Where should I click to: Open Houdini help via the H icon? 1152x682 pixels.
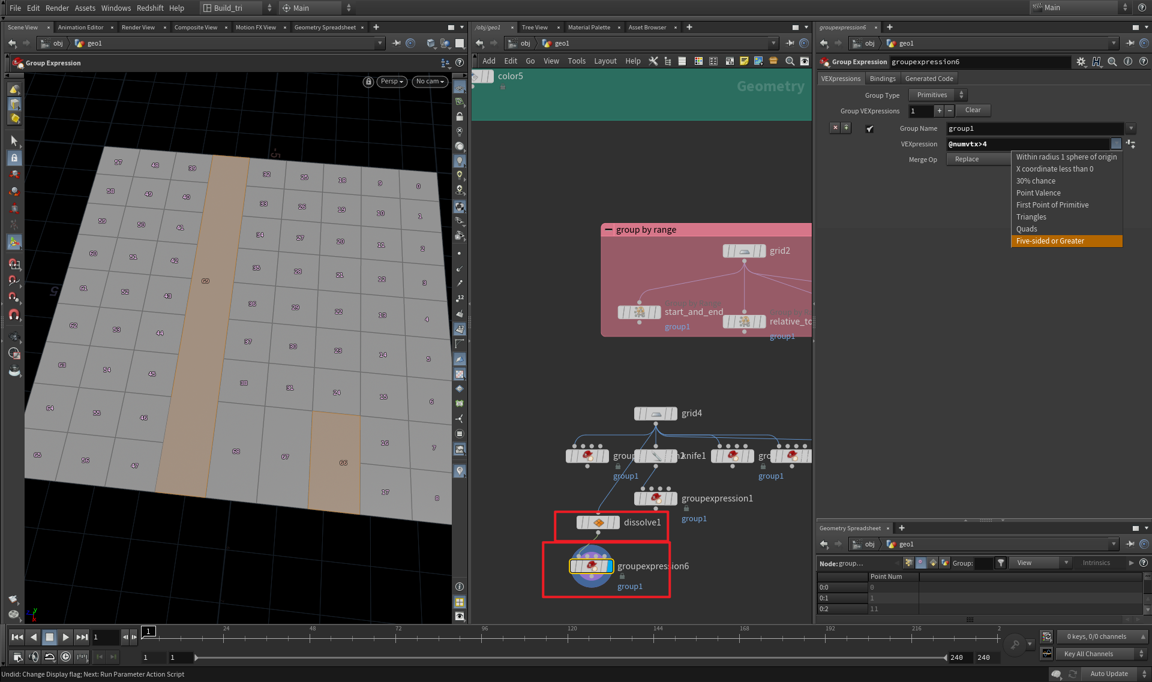(1096, 61)
